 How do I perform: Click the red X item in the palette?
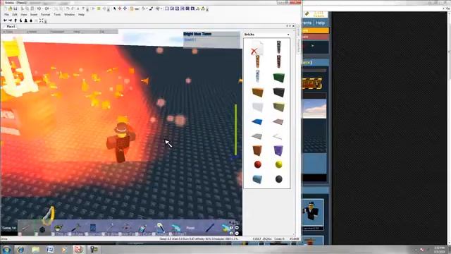[x=257, y=48]
